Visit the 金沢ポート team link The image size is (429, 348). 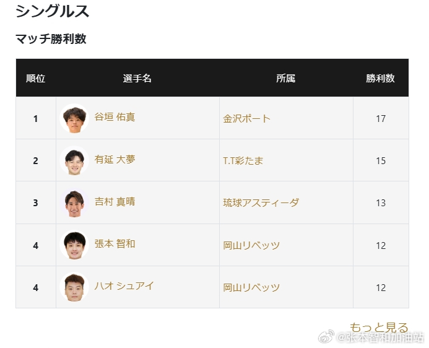[246, 118]
